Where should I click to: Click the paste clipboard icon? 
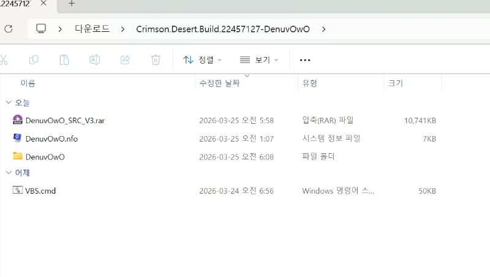click(64, 59)
